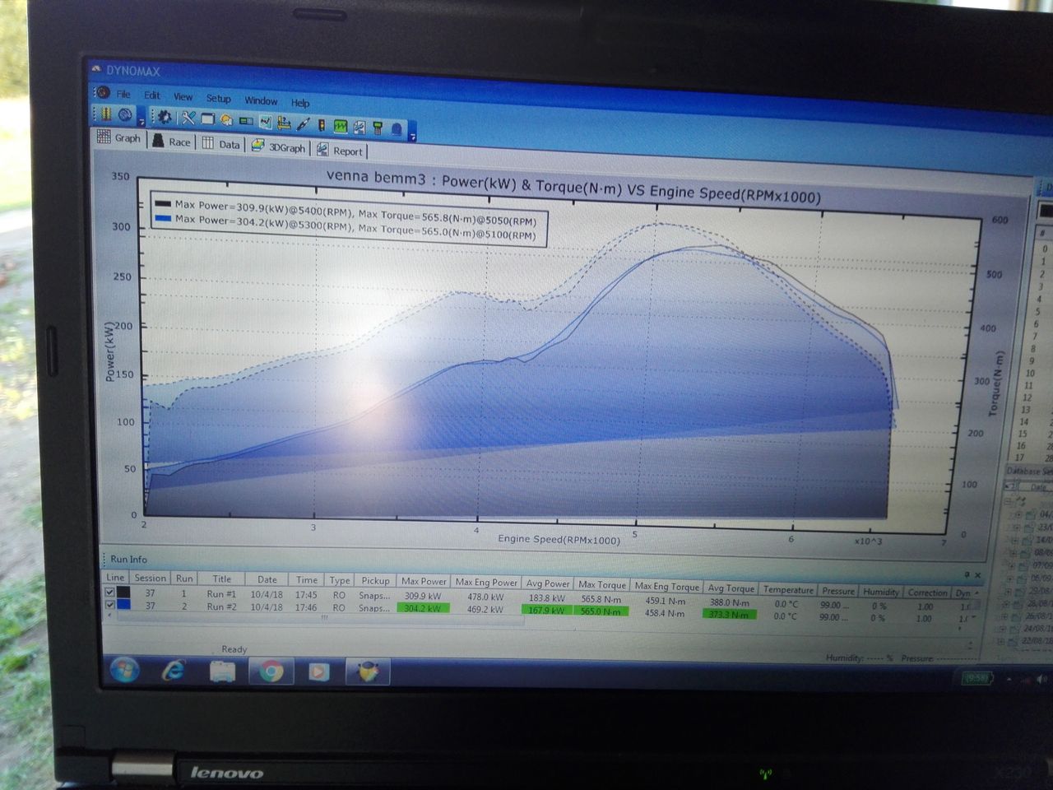Screen dimensions: 1053x790
Task: Uncheck the Run #2 line checkbox
Action: tap(109, 605)
